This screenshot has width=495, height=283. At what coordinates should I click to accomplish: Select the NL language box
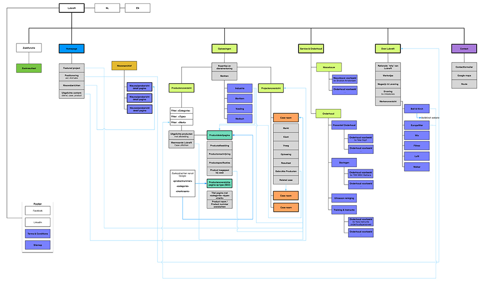click(x=107, y=8)
